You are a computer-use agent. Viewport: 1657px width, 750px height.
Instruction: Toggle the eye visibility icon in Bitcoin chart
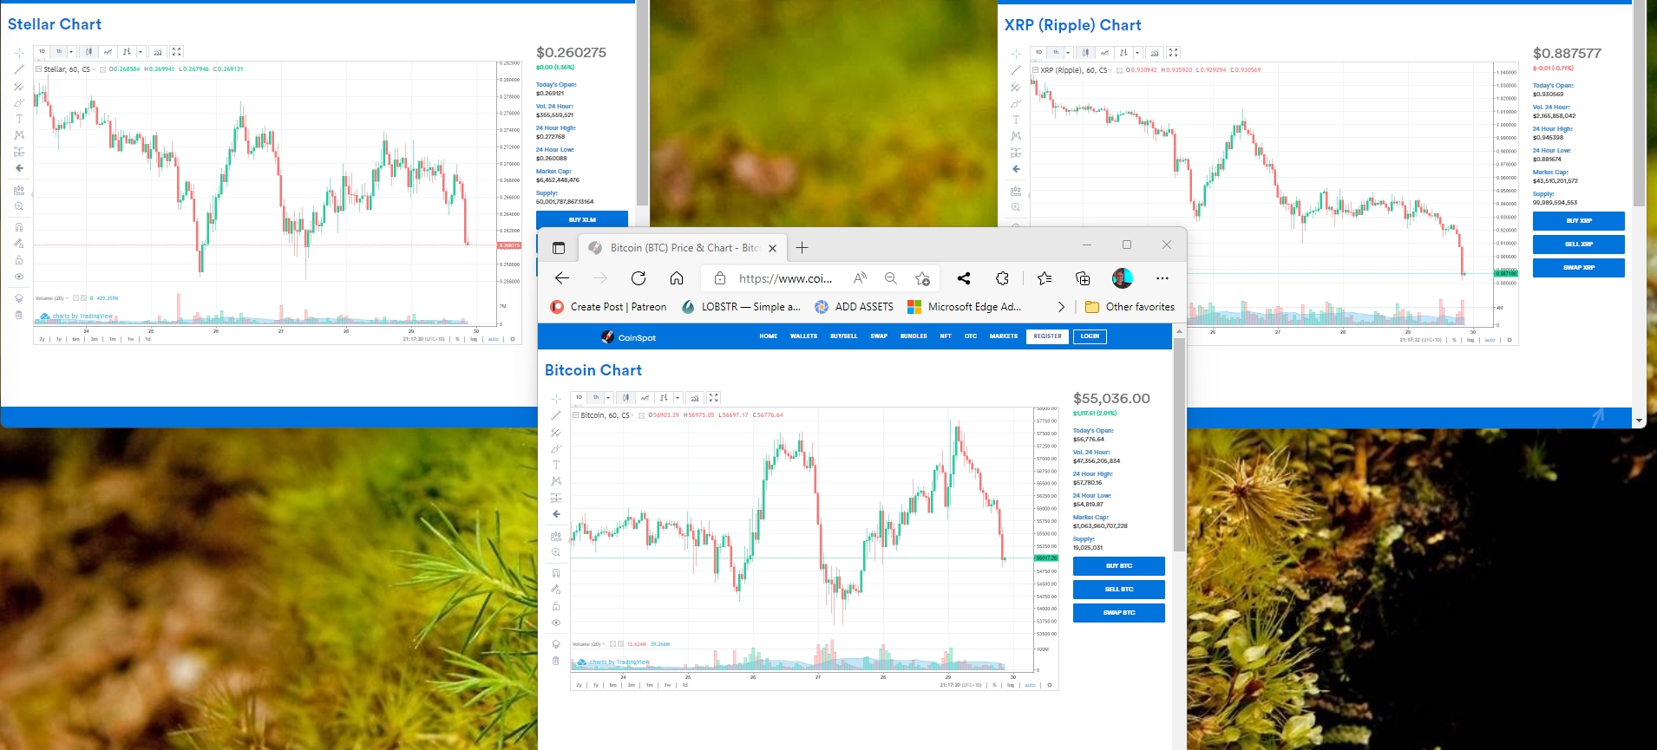556,623
